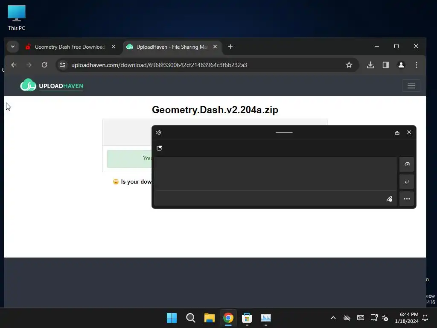Click the OneDrive cloud tray icon
Image resolution: width=437 pixels, height=328 pixels.
click(x=347, y=318)
